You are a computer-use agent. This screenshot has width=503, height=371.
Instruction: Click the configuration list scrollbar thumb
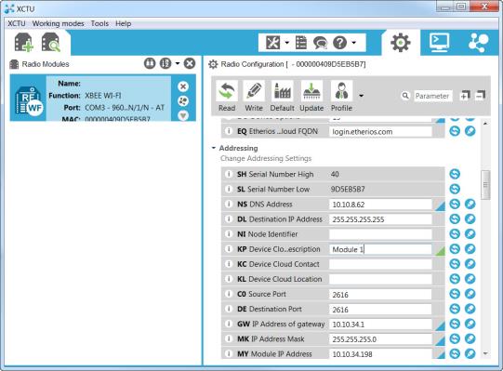(485, 185)
